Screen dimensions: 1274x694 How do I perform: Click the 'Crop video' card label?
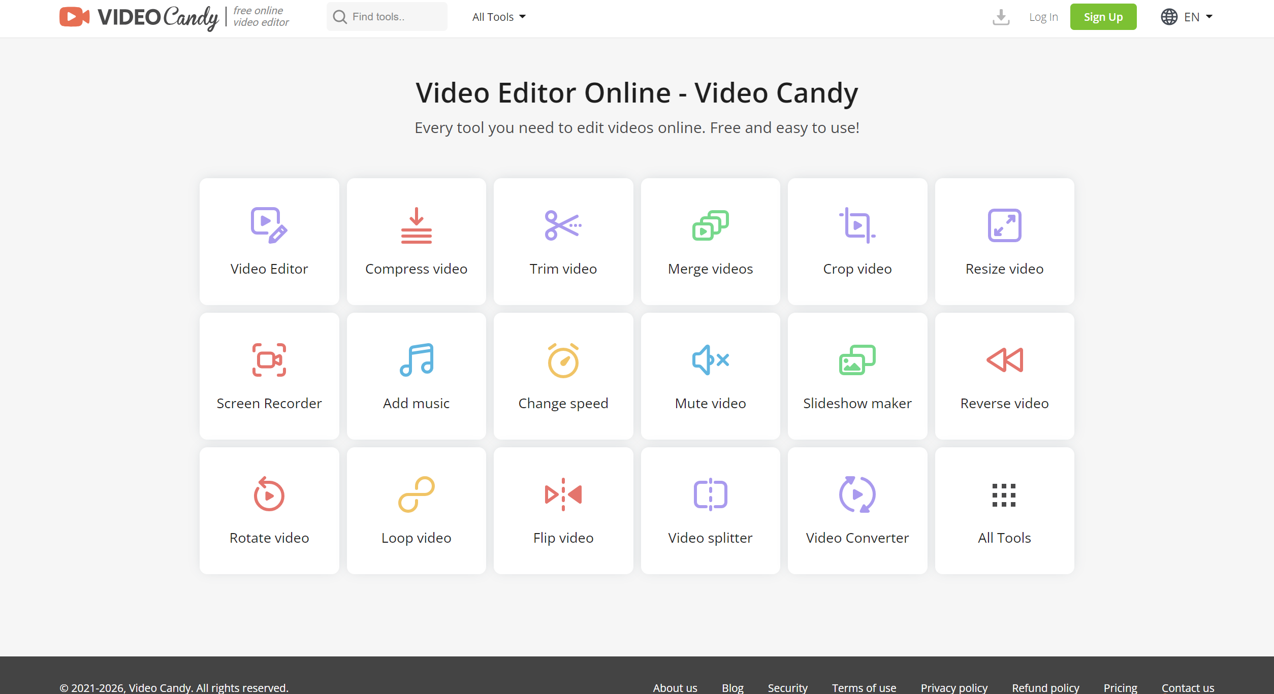coord(857,269)
